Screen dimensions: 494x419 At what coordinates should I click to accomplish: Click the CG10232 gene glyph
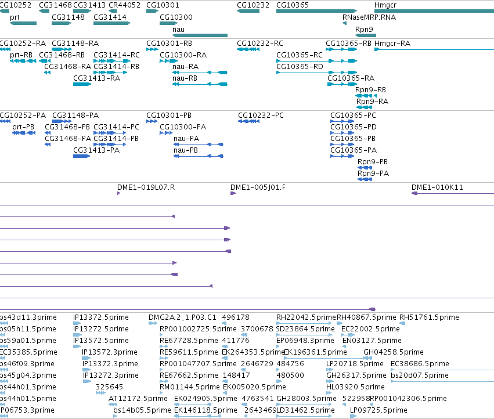pyautogui.click(x=248, y=11)
